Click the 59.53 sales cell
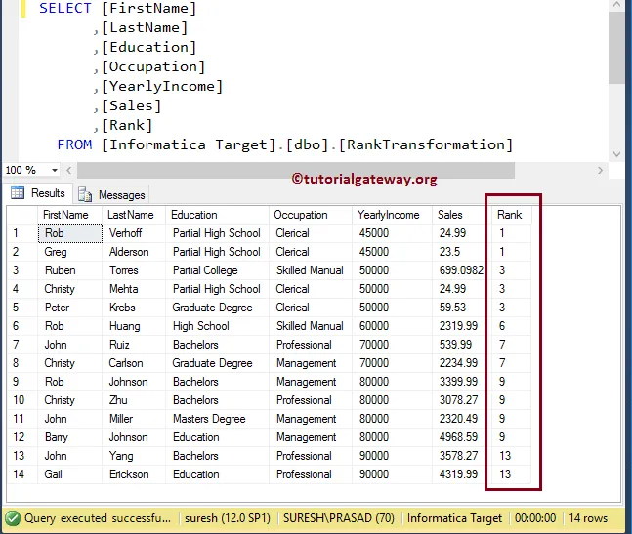The width and height of the screenshot is (632, 534). tap(461, 308)
